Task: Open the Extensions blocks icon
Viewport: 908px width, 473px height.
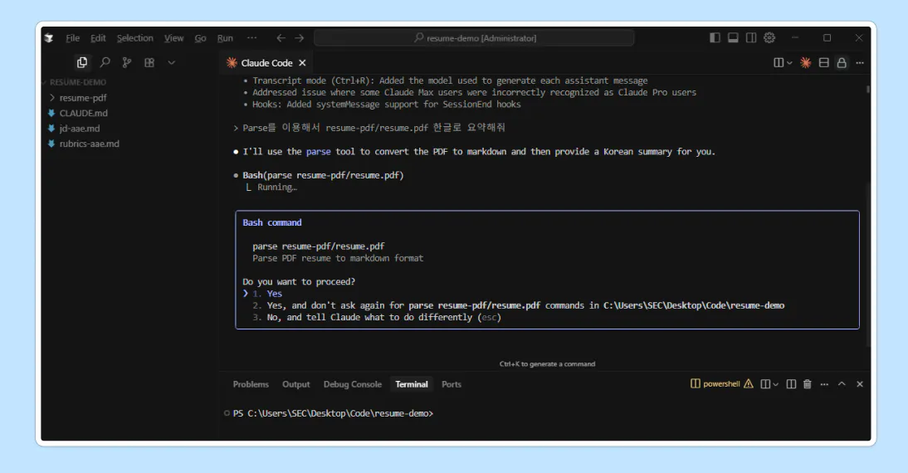Action: [x=149, y=62]
